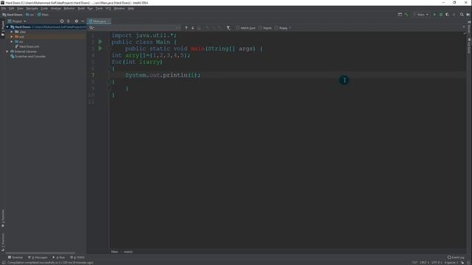This screenshot has width=472, height=265.
Task: Open the File menu
Action: point(4,8)
